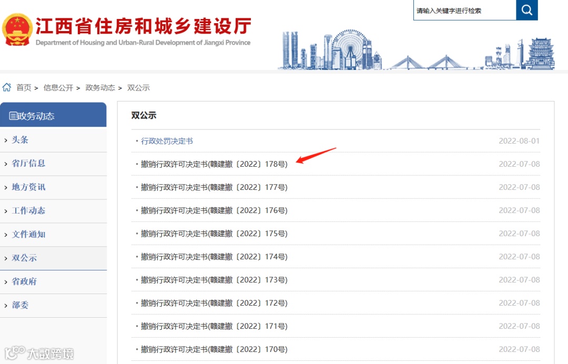Open 政务动态 breadcrumb link
The height and width of the screenshot is (364, 568).
(100, 88)
